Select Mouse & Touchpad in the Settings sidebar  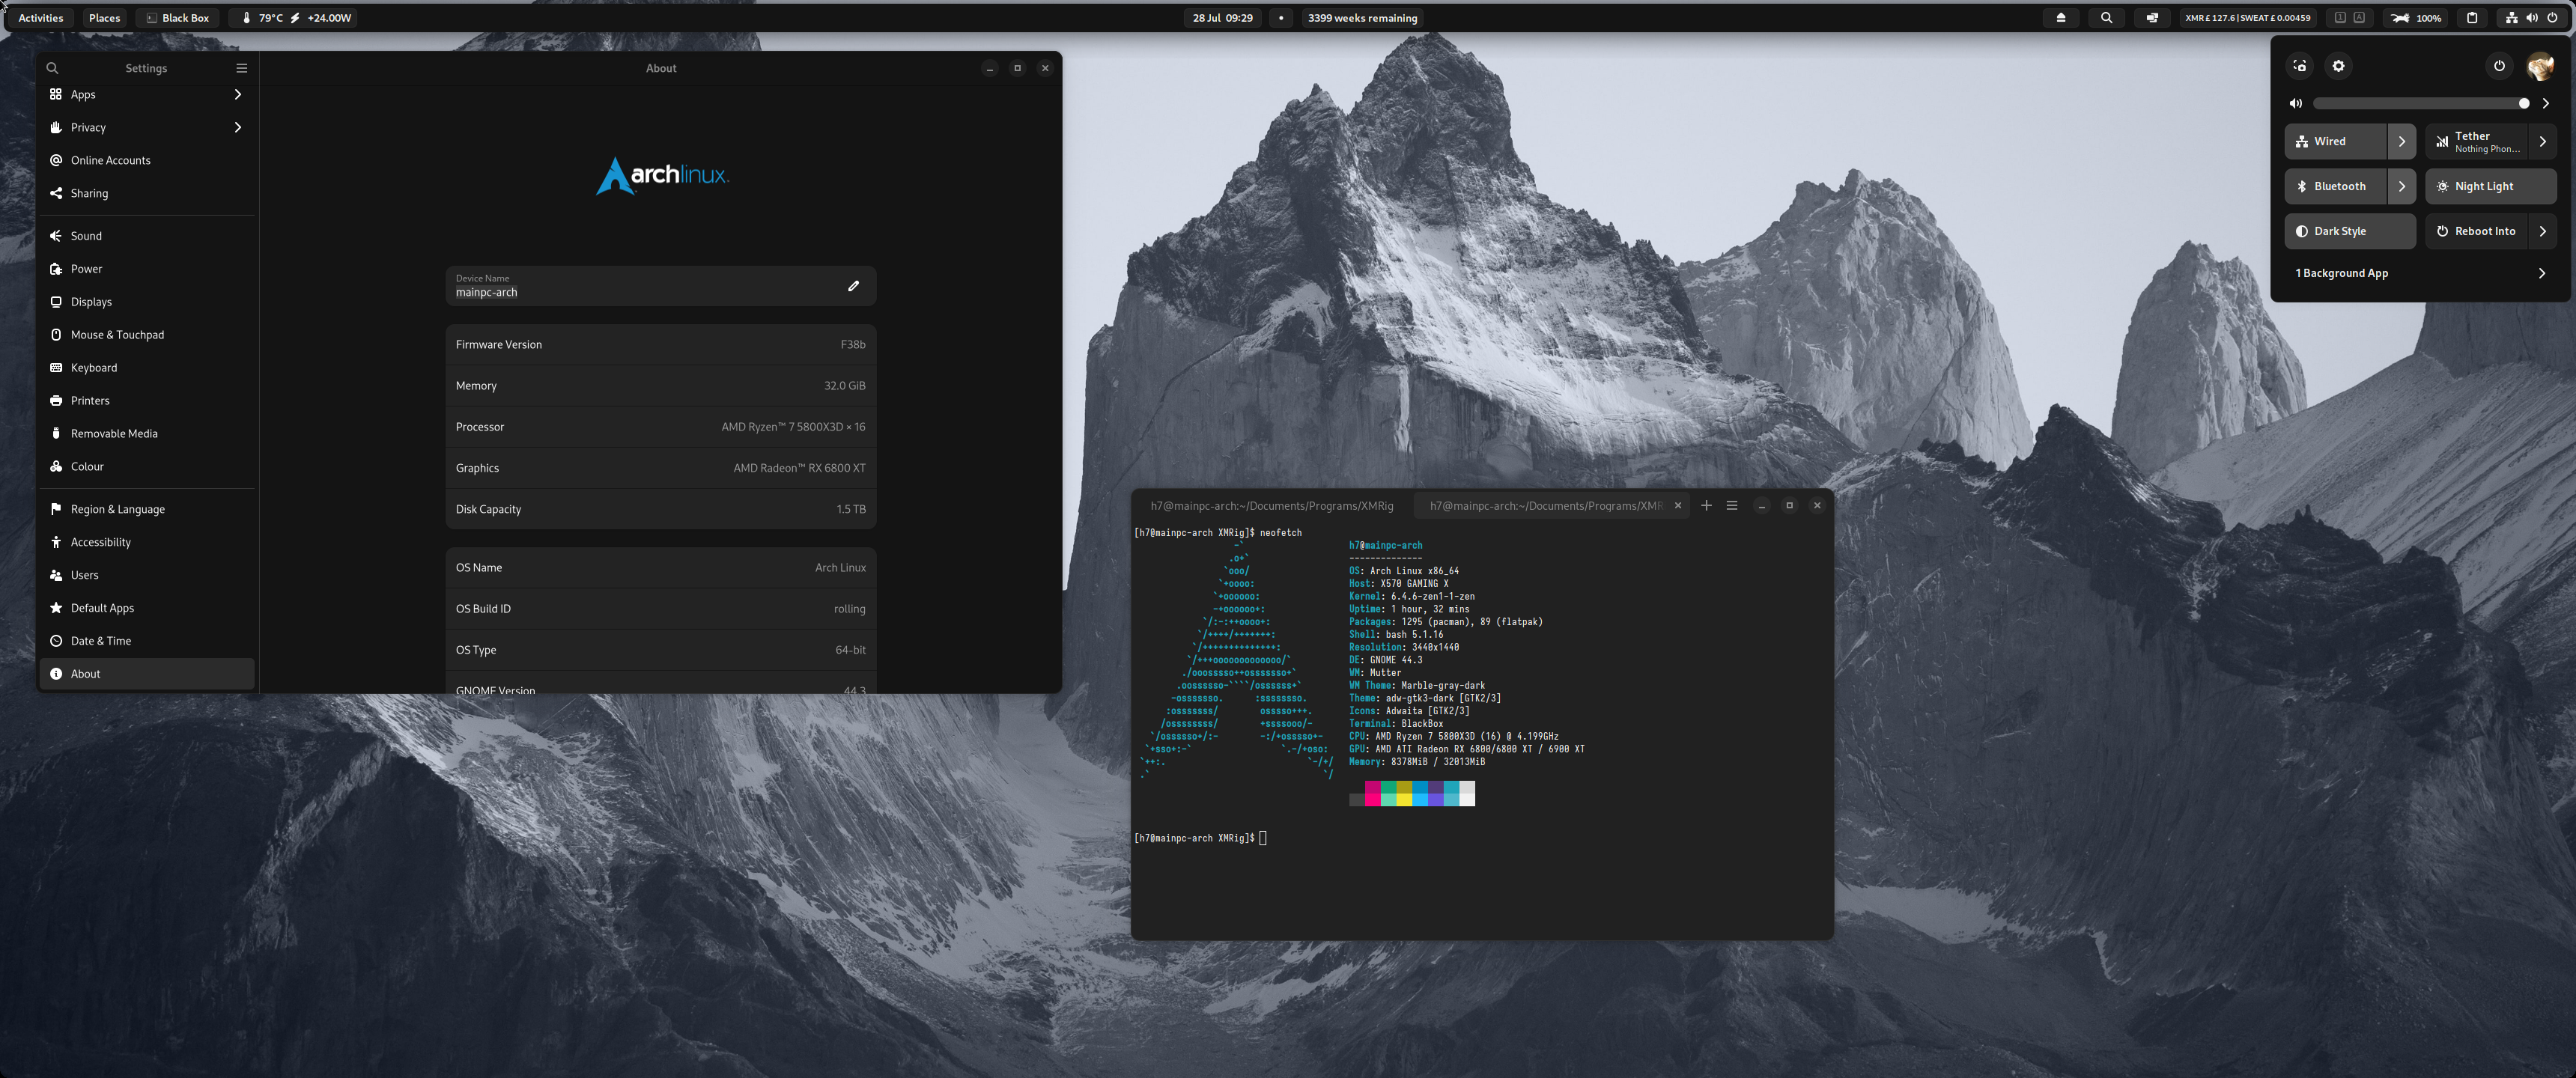click(147, 335)
